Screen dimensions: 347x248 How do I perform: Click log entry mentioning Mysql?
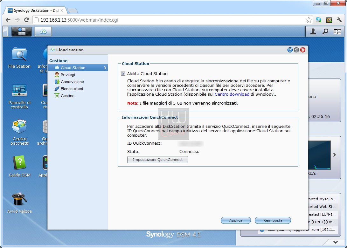[322, 199]
